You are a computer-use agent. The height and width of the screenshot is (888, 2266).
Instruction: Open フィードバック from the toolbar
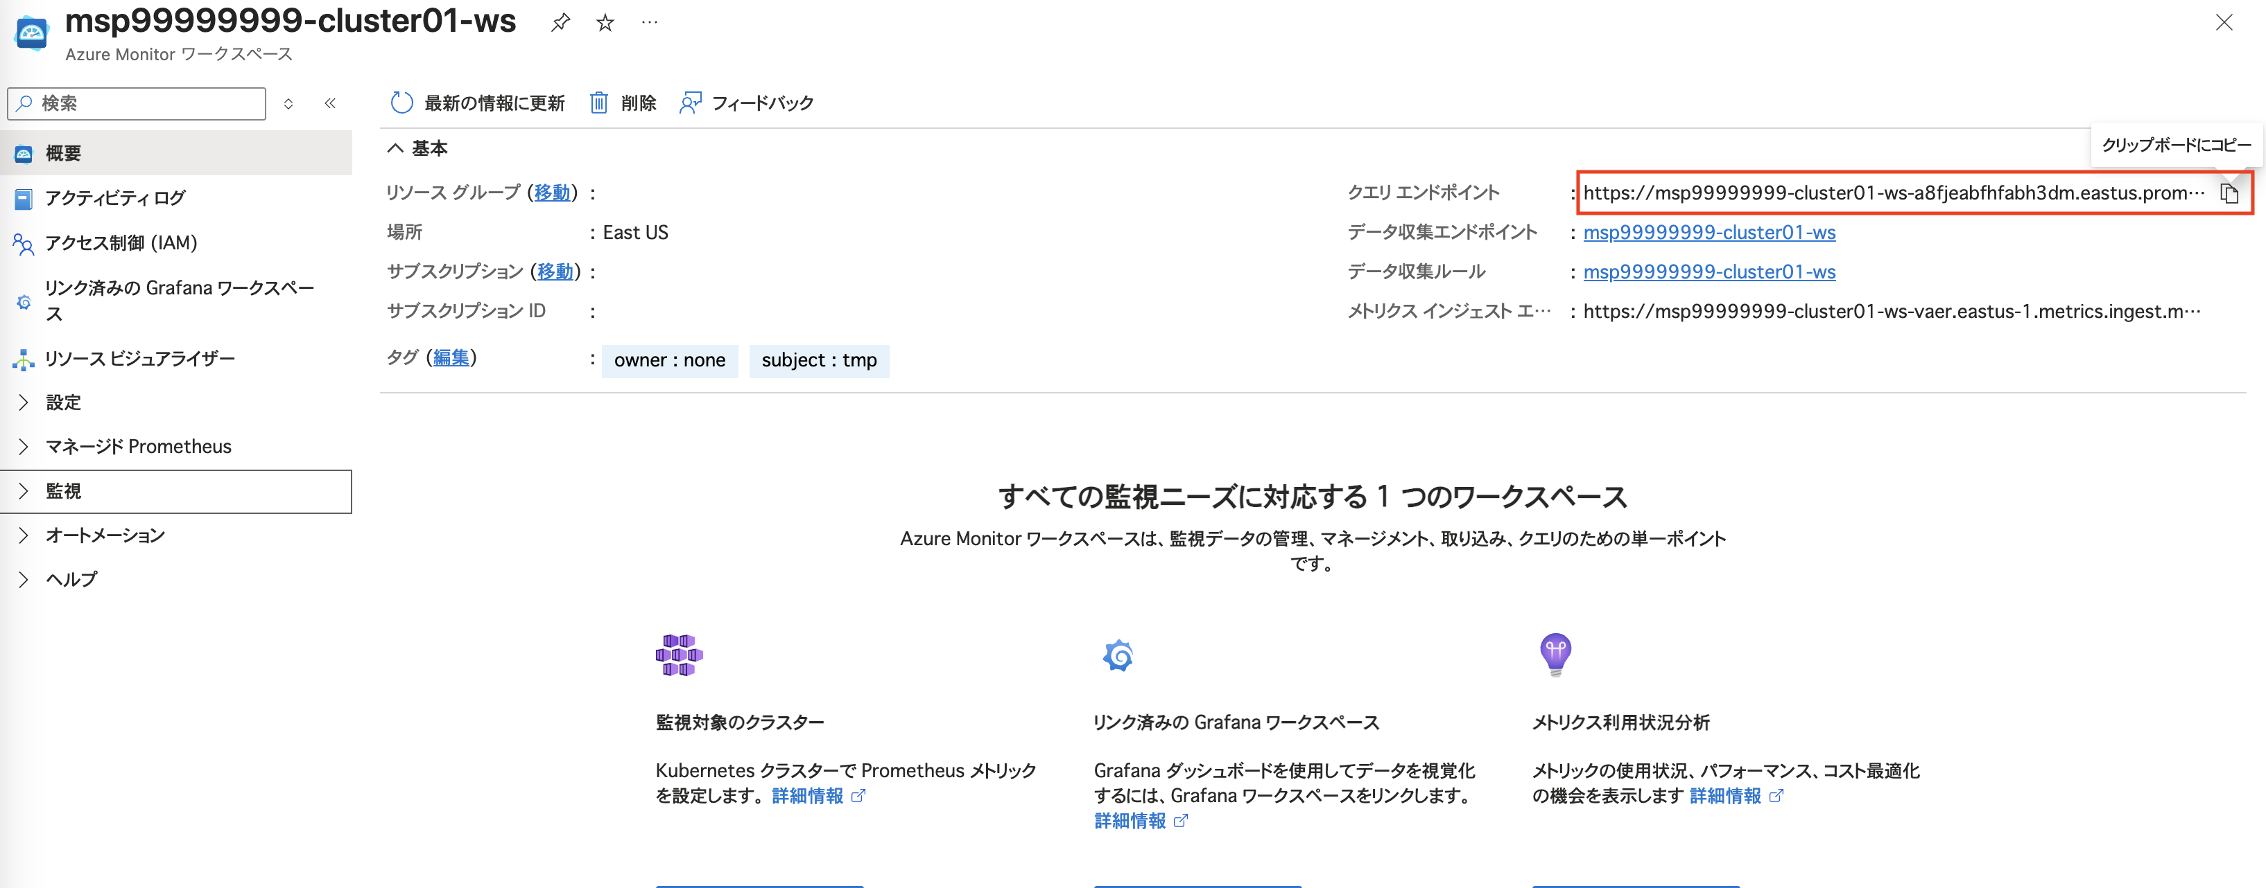pos(746,104)
